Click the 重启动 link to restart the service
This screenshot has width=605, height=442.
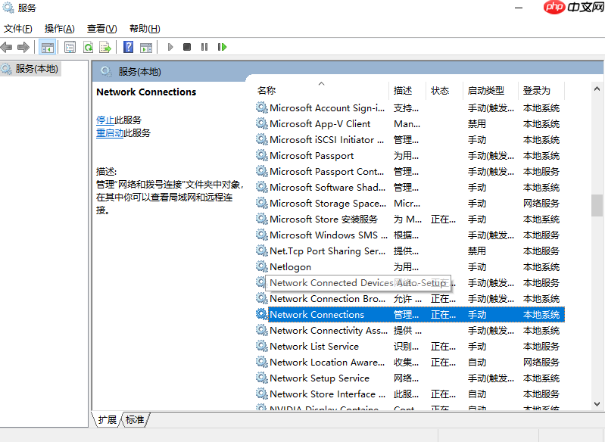(x=110, y=133)
